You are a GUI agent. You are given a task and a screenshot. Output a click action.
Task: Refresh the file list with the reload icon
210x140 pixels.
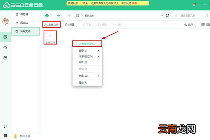[167, 16]
